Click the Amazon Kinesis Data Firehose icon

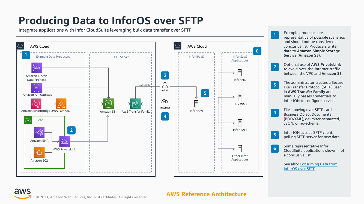pos(37,68)
